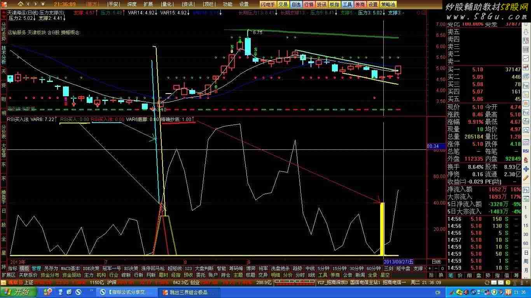Screen dimensions: 531x298
Task: Click the 买一 bid price 5.10
Action: click(x=477, y=69)
